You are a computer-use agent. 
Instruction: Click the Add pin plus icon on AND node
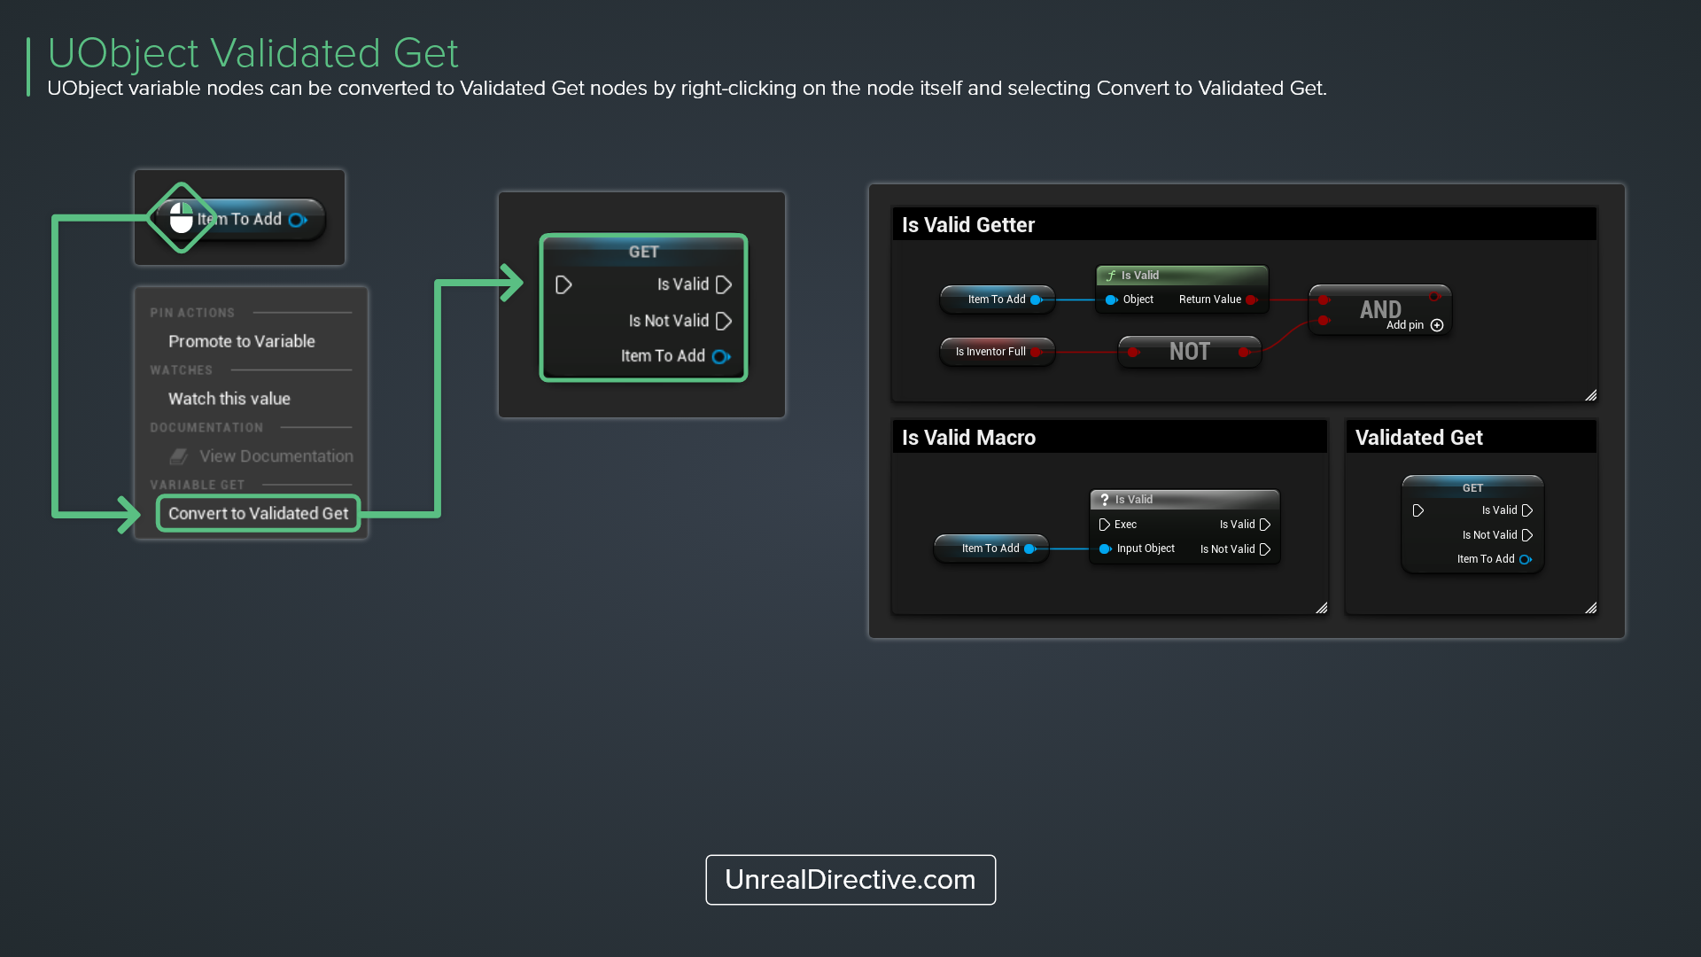1437,325
